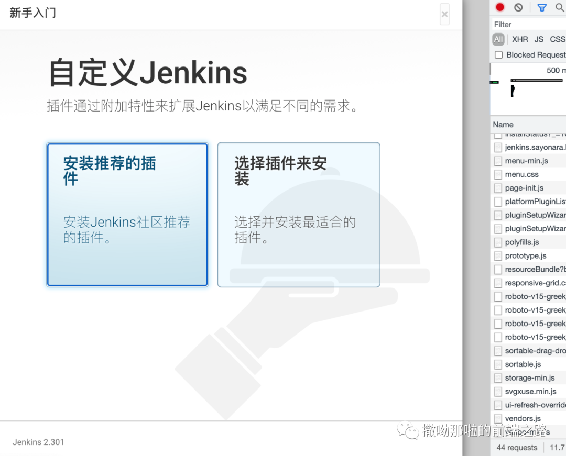Select the sortable-drag-drop request row
The image size is (566, 456).
528,351
